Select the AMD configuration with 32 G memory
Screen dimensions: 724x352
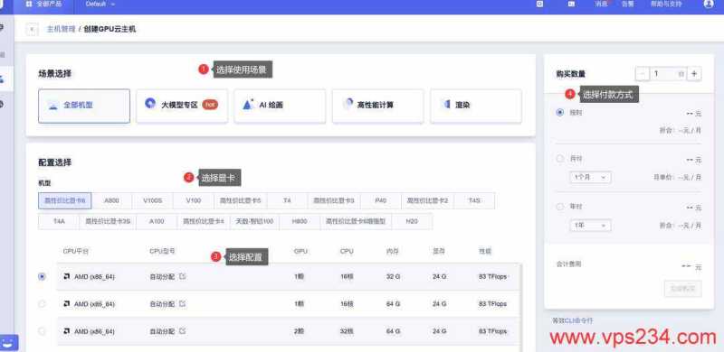point(42,276)
